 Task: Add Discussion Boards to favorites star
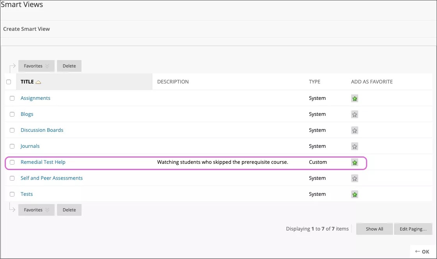point(354,131)
